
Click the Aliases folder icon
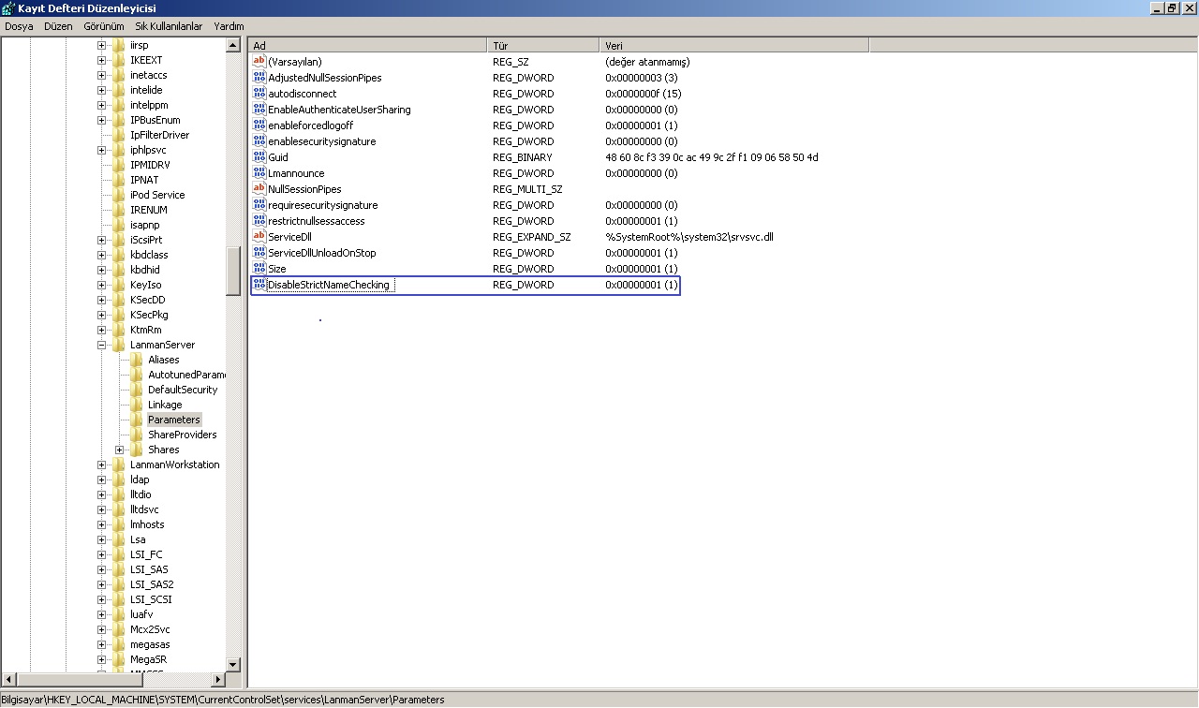[137, 360]
